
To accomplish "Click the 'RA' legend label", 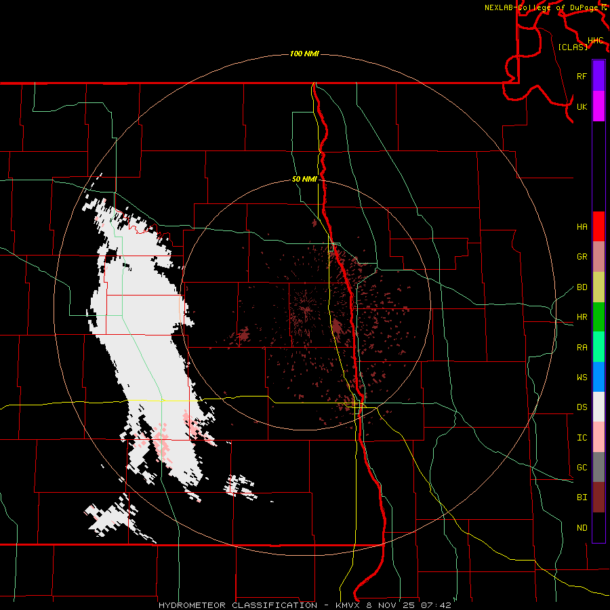I will 582,348.
